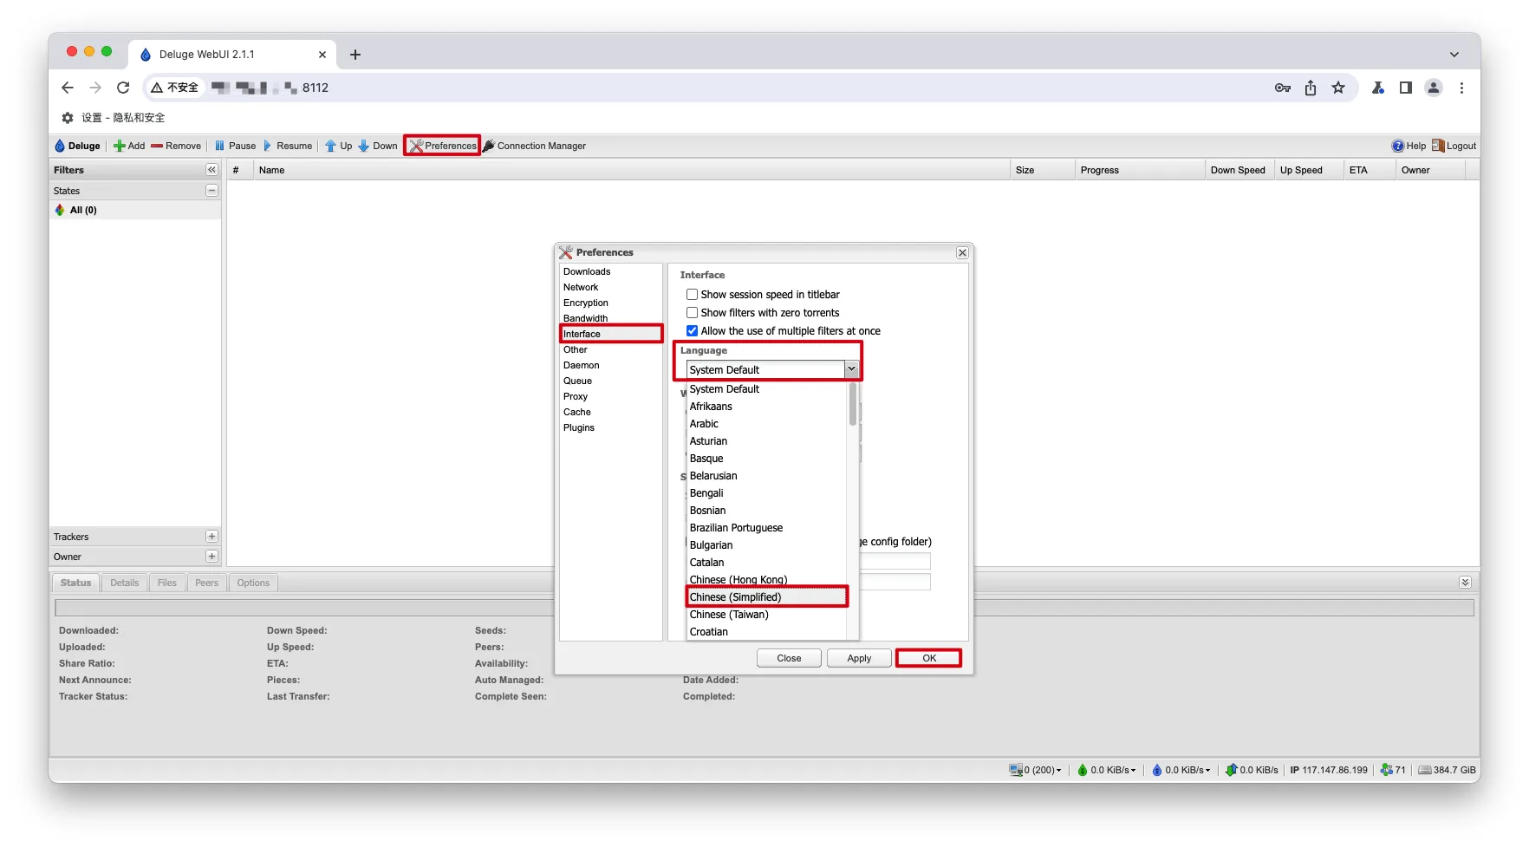This screenshot has width=1529, height=847.
Task: Switch to the Options tab
Action: coord(253,583)
